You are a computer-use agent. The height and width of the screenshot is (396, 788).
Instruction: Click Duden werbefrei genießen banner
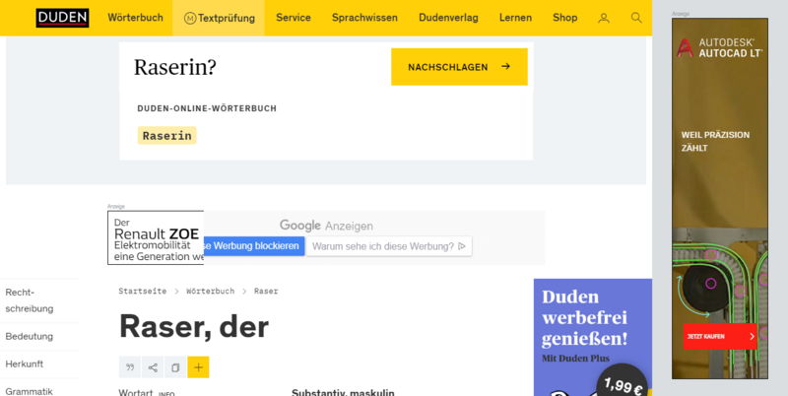coord(593,337)
